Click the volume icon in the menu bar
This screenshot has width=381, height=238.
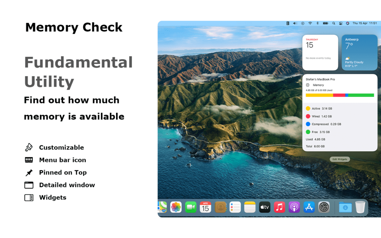point(295,23)
